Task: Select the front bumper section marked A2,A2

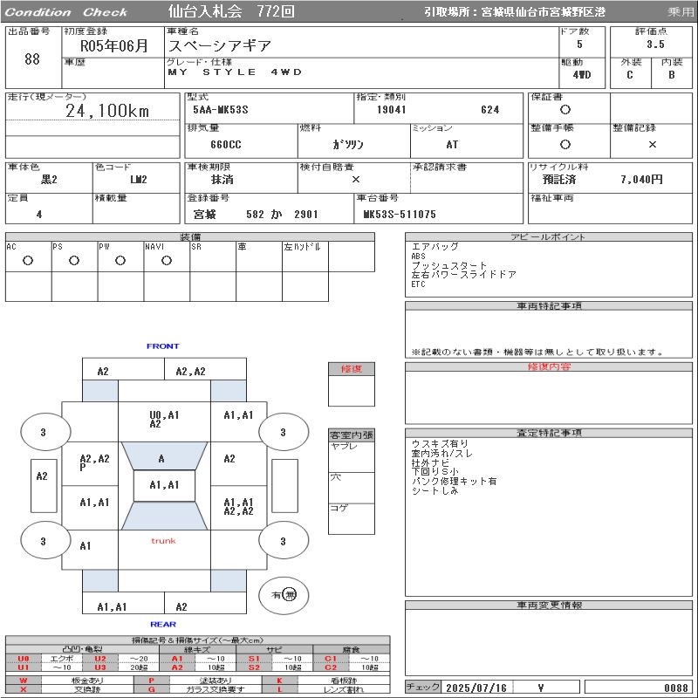Action: click(x=190, y=371)
